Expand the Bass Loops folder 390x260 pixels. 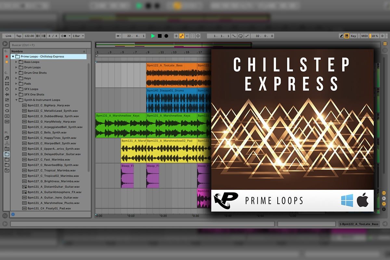coord(16,62)
